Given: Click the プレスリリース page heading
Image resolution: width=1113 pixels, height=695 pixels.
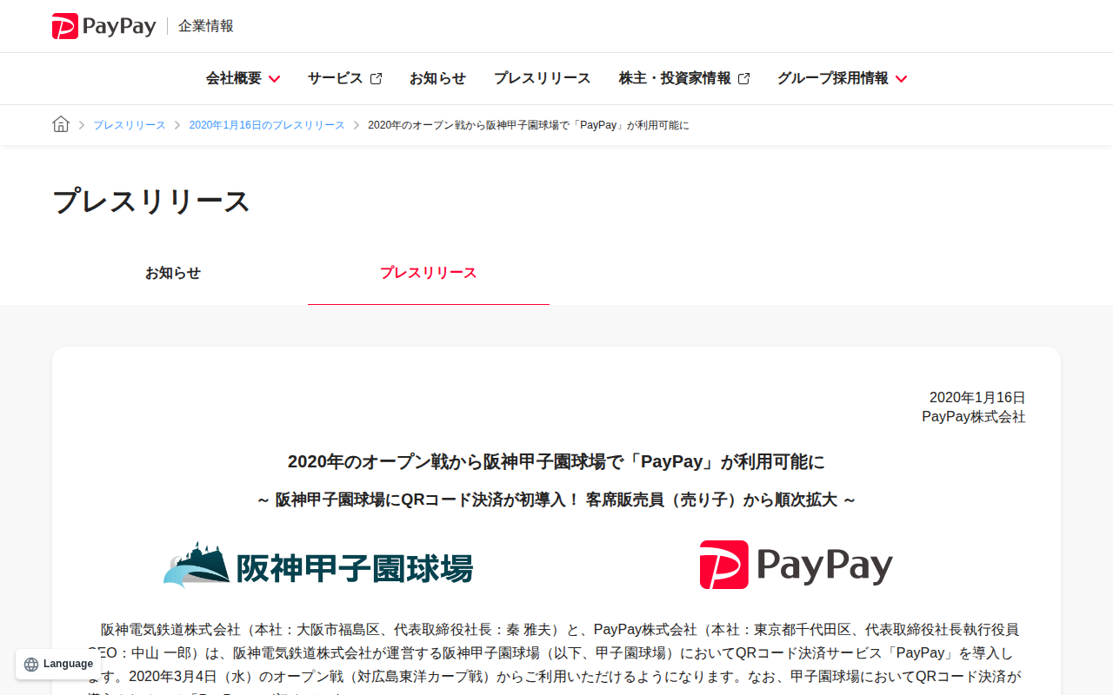Looking at the screenshot, I should (x=151, y=202).
